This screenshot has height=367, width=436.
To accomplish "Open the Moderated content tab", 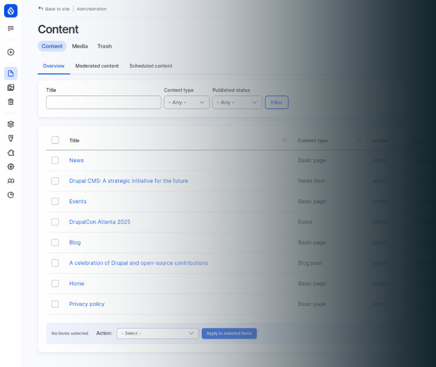I will tap(97, 66).
